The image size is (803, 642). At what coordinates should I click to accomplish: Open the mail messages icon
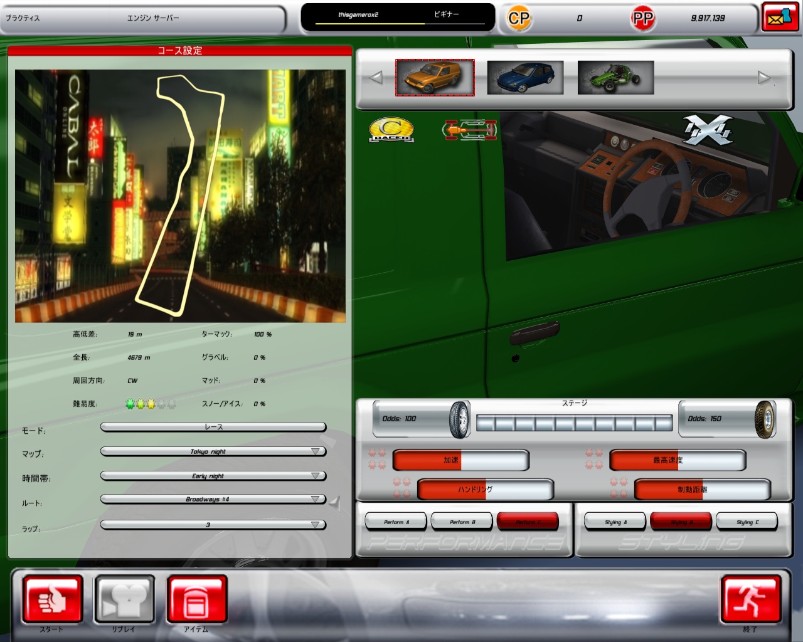(x=779, y=18)
